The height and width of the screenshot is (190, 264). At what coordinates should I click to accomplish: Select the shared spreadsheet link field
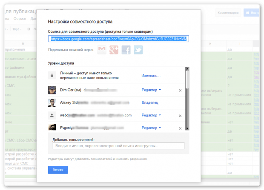118,39
